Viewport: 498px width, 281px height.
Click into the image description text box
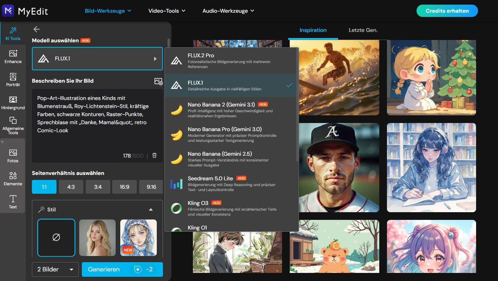tap(97, 125)
